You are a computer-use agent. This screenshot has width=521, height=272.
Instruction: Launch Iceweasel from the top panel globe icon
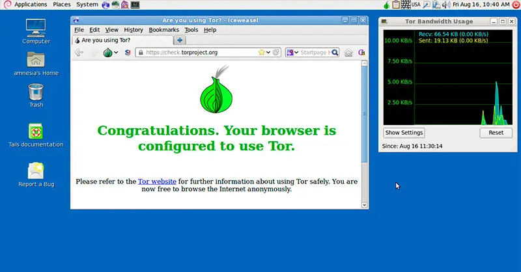pos(106,5)
